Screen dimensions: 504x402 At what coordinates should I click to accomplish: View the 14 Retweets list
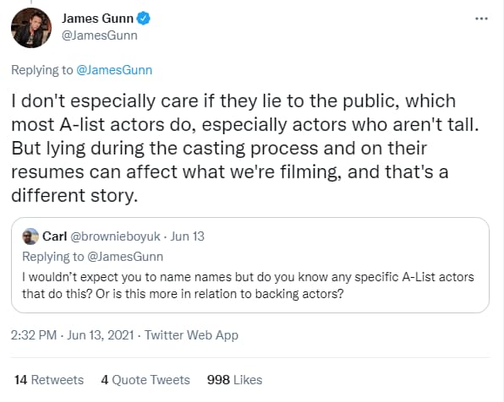click(49, 380)
